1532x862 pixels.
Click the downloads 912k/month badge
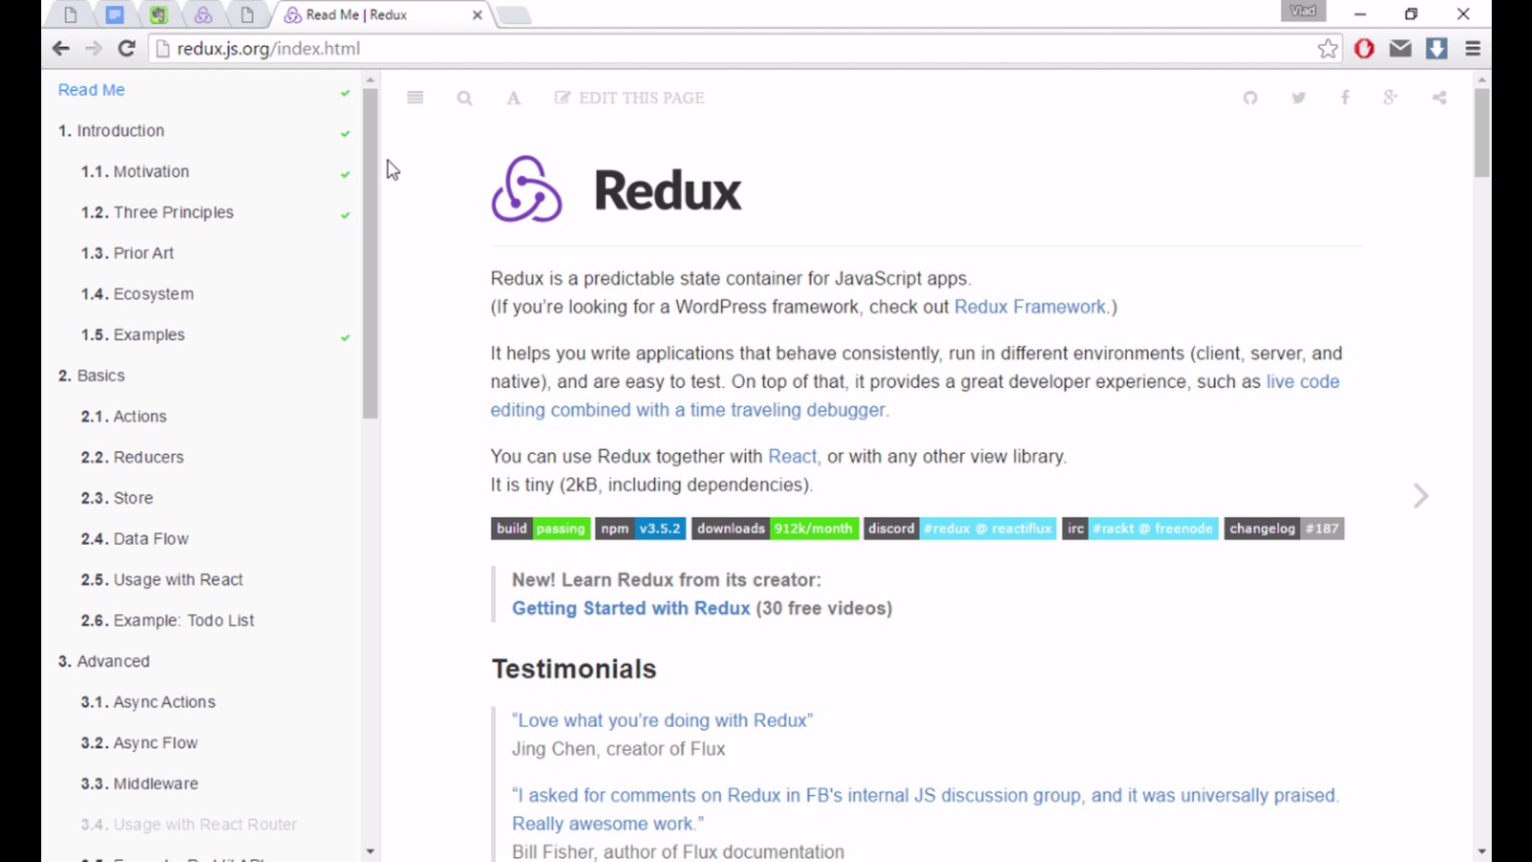pyautogui.click(x=775, y=529)
